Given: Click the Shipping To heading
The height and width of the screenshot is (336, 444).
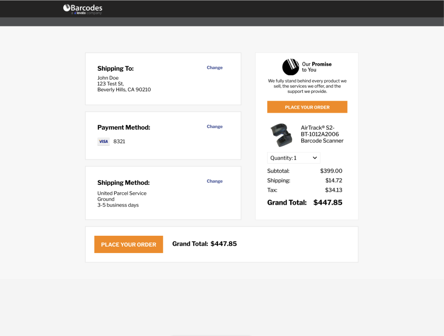Looking at the screenshot, I should point(115,69).
